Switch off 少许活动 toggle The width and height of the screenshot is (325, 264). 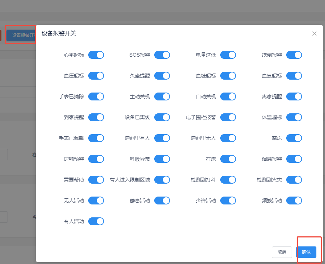coord(228,201)
